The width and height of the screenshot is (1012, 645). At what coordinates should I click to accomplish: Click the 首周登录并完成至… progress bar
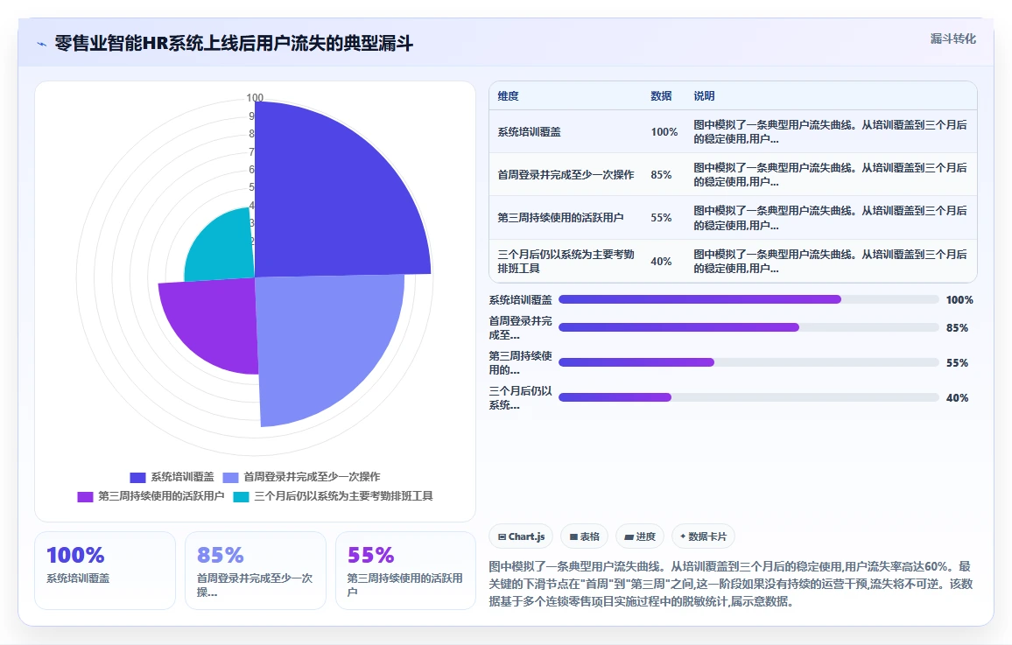pos(748,327)
